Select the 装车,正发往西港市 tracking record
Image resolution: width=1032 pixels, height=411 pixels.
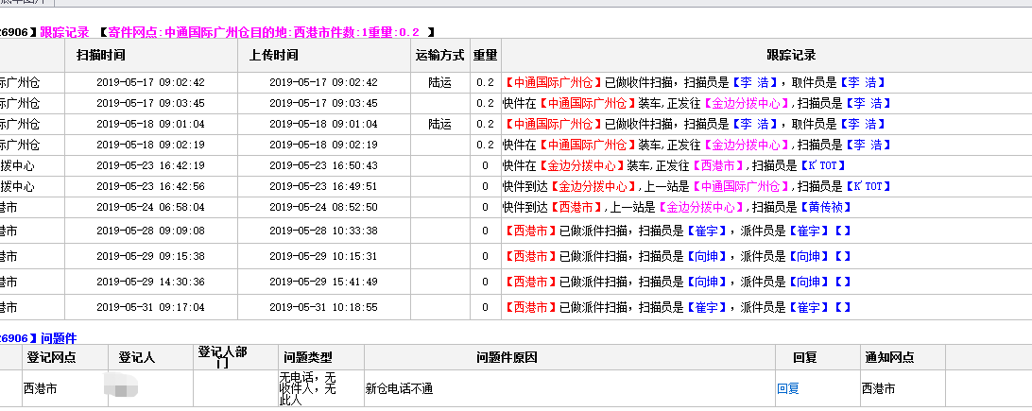tap(674, 165)
